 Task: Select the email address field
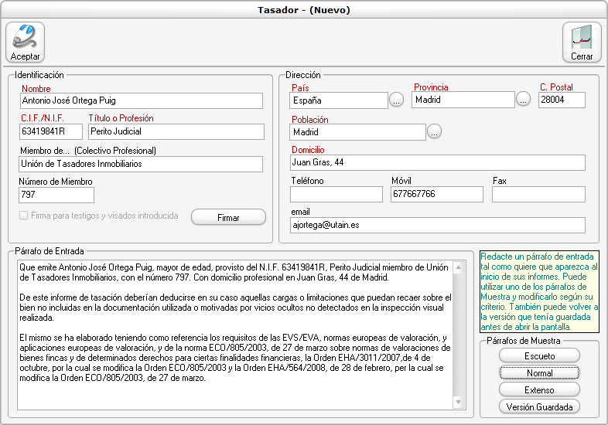437,225
